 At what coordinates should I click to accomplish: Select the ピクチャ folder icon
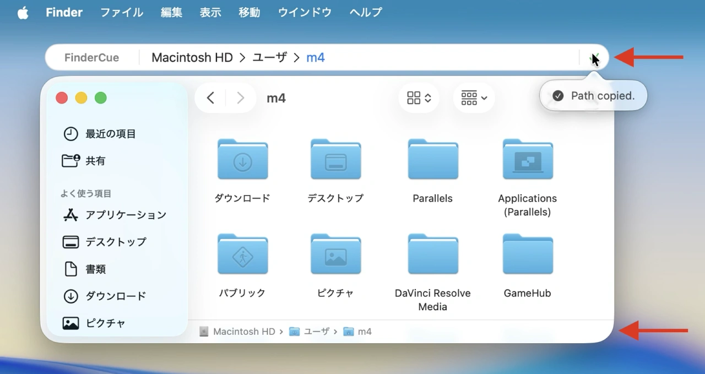tap(336, 254)
